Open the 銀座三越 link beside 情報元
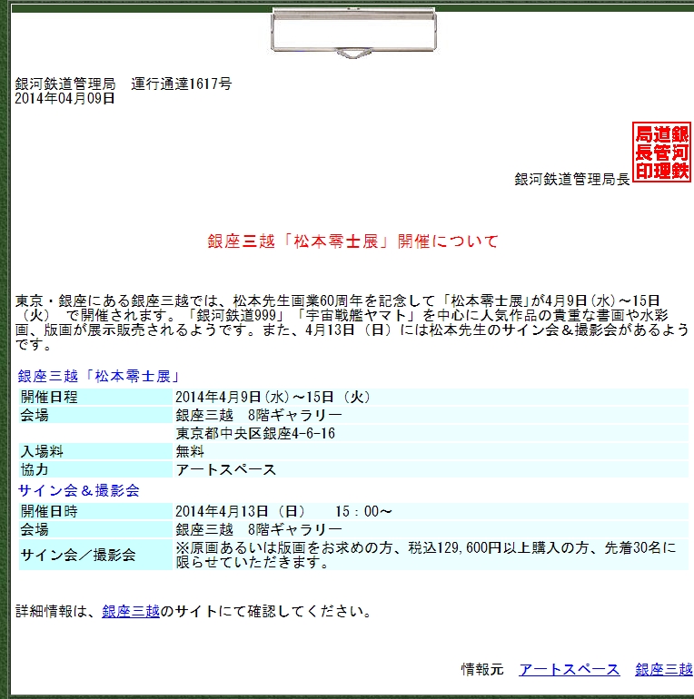Image resolution: width=694 pixels, height=699 pixels. click(664, 669)
